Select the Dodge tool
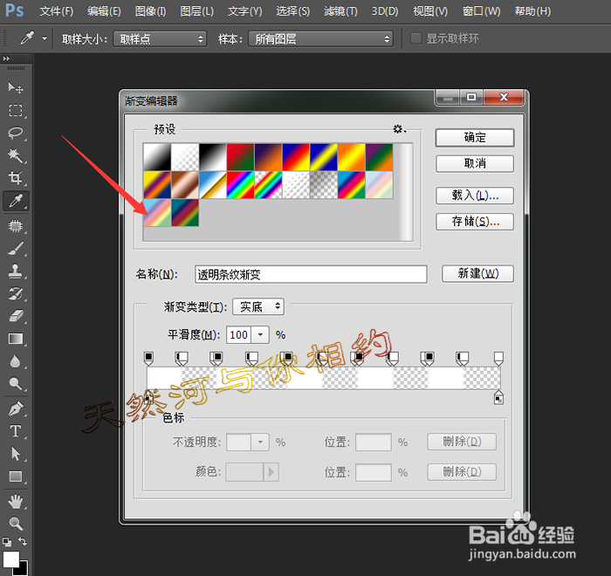The width and height of the screenshot is (611, 576). click(16, 383)
